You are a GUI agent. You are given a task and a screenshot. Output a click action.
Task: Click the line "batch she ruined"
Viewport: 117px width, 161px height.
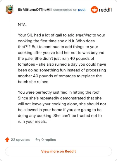(x=33, y=82)
